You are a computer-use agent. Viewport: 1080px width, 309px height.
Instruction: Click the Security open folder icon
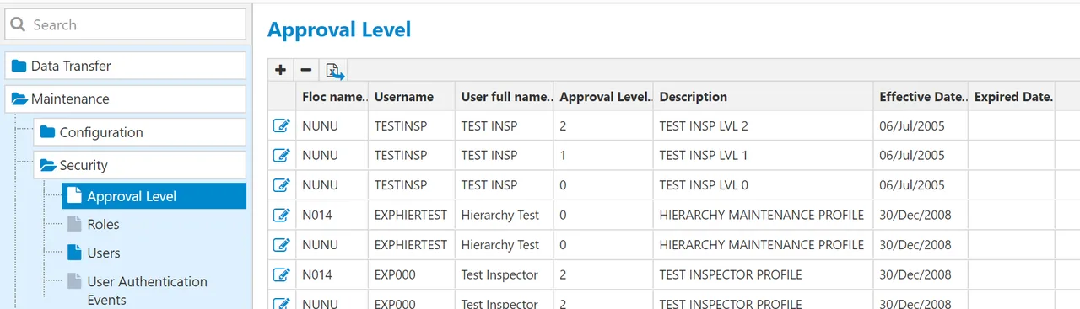(x=47, y=166)
